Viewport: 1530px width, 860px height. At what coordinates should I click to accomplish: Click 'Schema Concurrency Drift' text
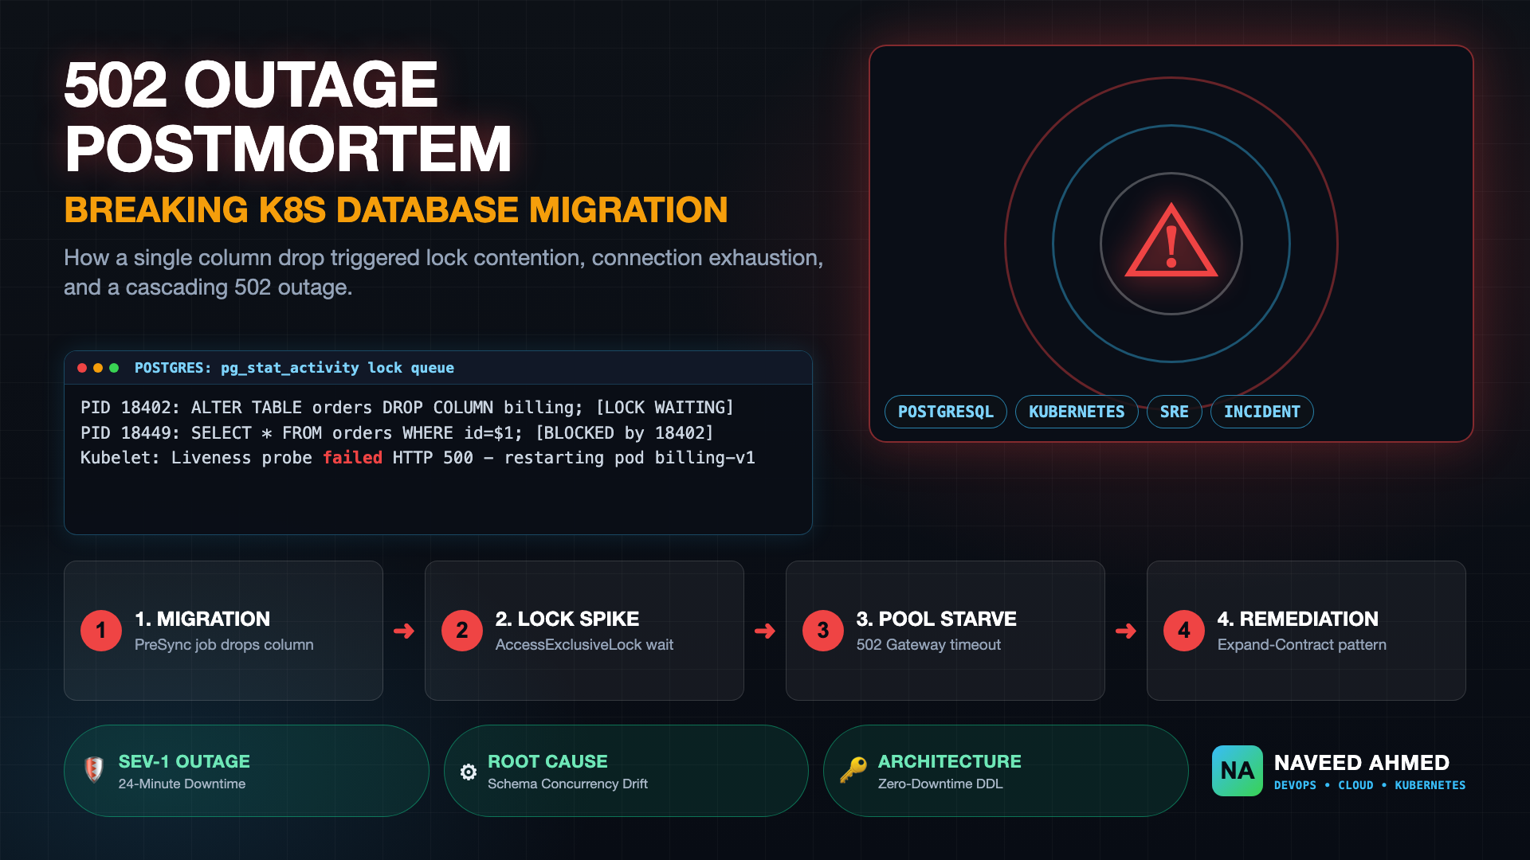(567, 784)
